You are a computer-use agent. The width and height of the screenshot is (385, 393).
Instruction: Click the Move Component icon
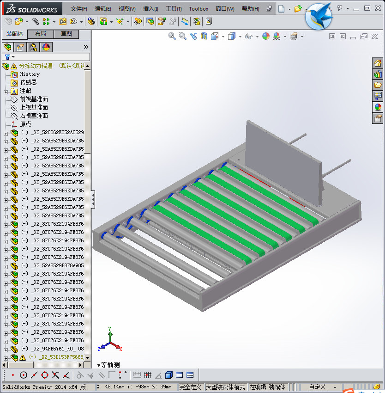[73, 22]
